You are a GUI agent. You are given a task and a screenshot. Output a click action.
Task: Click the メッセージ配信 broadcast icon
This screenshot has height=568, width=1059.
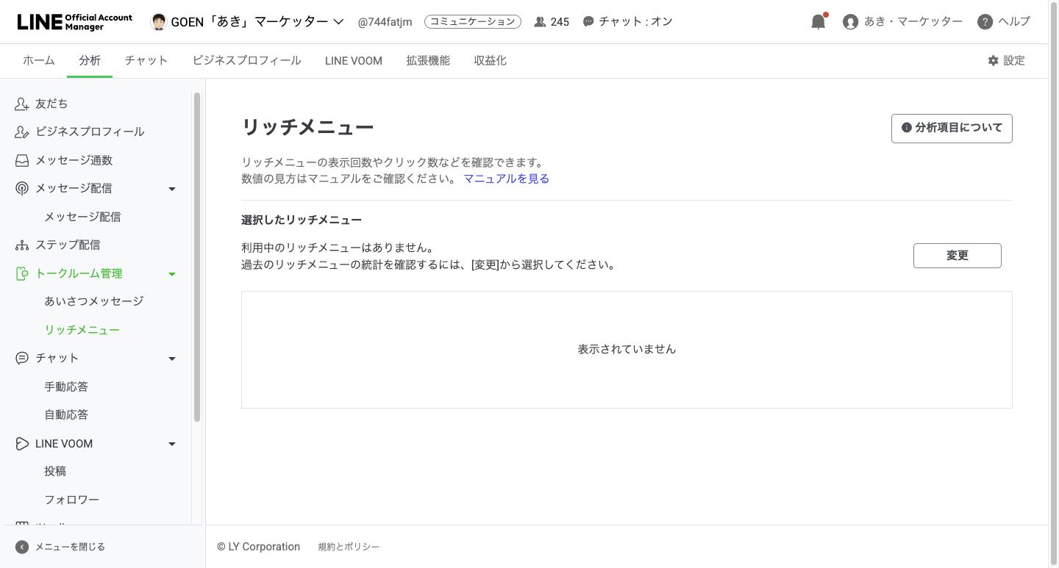tap(22, 189)
